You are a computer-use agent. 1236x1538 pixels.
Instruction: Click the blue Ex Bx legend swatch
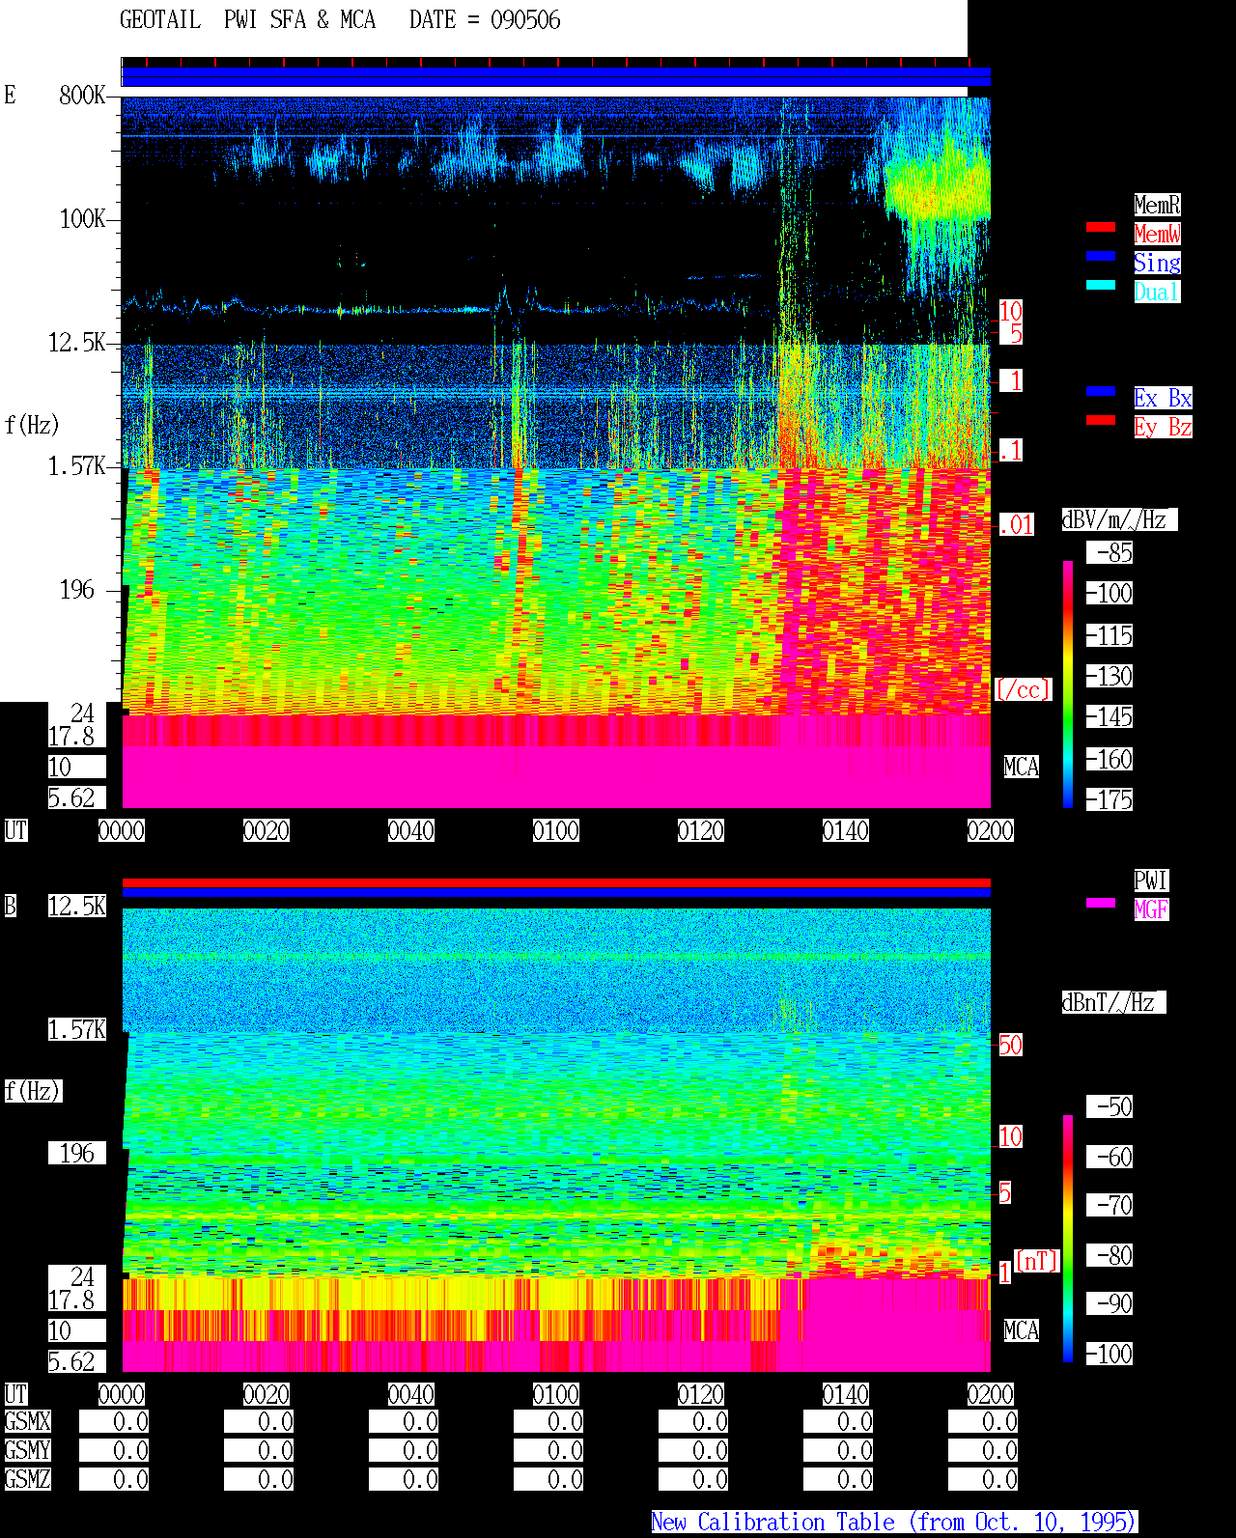[x=1101, y=391]
